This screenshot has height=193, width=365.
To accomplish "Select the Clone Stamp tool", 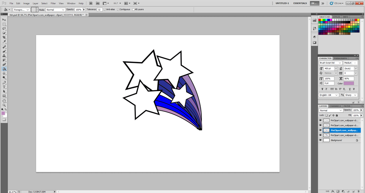I will (4, 56).
